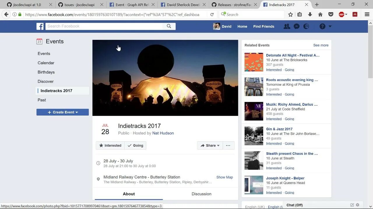Open host Nat Hudson's profile link
373x209 pixels.
[163, 133]
